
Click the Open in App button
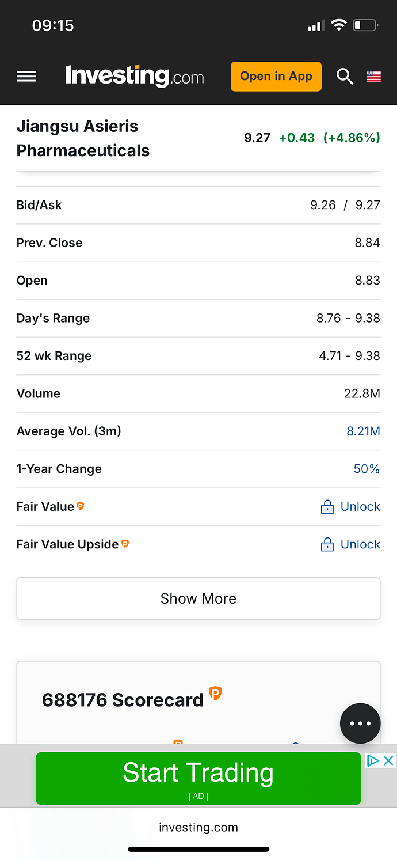[x=276, y=77]
